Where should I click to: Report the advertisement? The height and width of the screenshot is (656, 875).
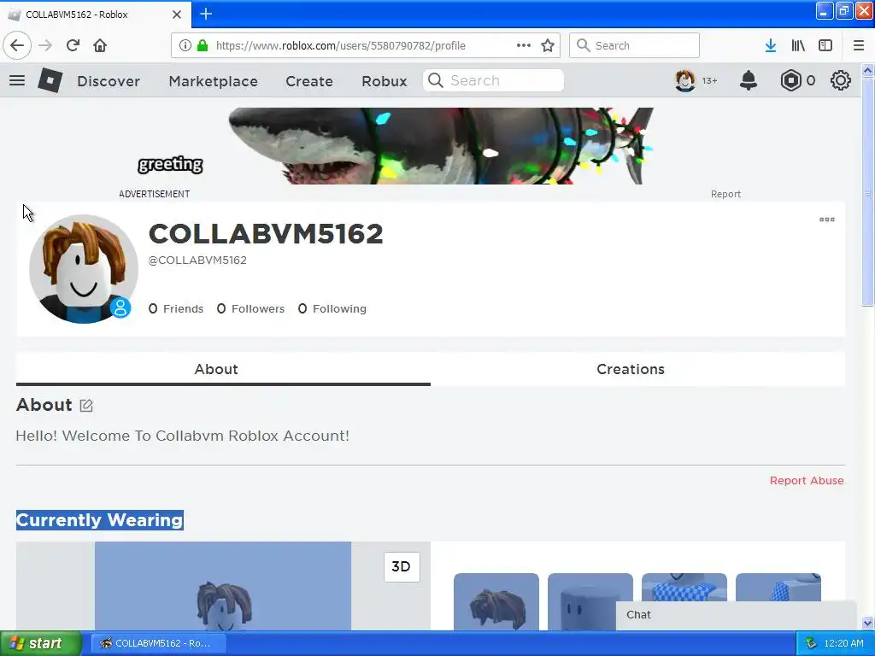pyautogui.click(x=725, y=194)
